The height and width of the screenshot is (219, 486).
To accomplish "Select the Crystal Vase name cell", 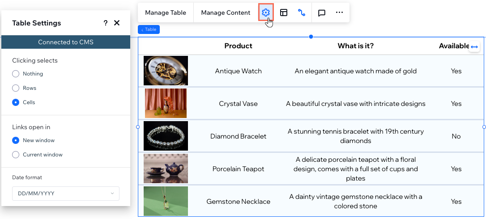I will click(x=239, y=103).
